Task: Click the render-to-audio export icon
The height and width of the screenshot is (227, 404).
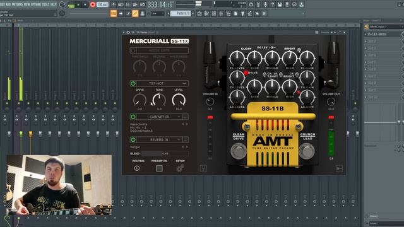Action: (287, 4)
